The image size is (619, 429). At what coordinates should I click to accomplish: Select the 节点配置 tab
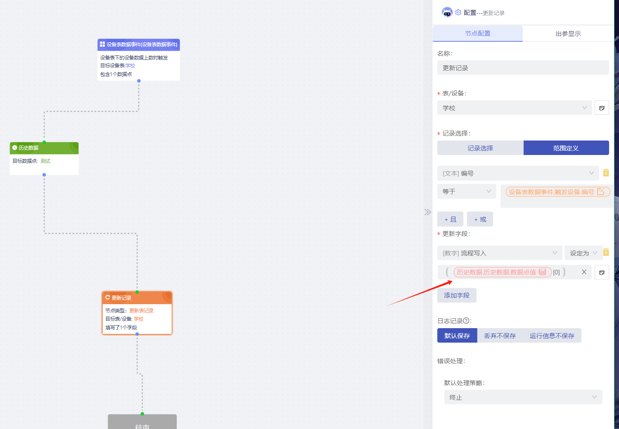pos(477,33)
